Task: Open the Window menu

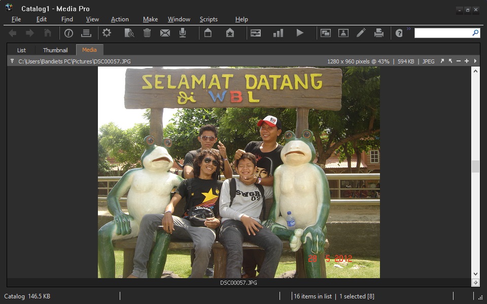Action: click(x=179, y=19)
